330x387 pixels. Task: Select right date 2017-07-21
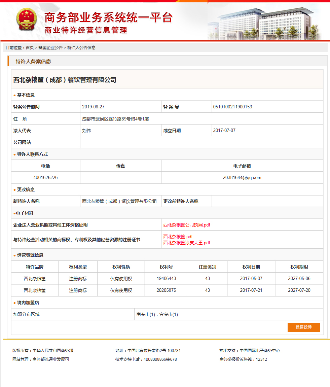(251, 290)
